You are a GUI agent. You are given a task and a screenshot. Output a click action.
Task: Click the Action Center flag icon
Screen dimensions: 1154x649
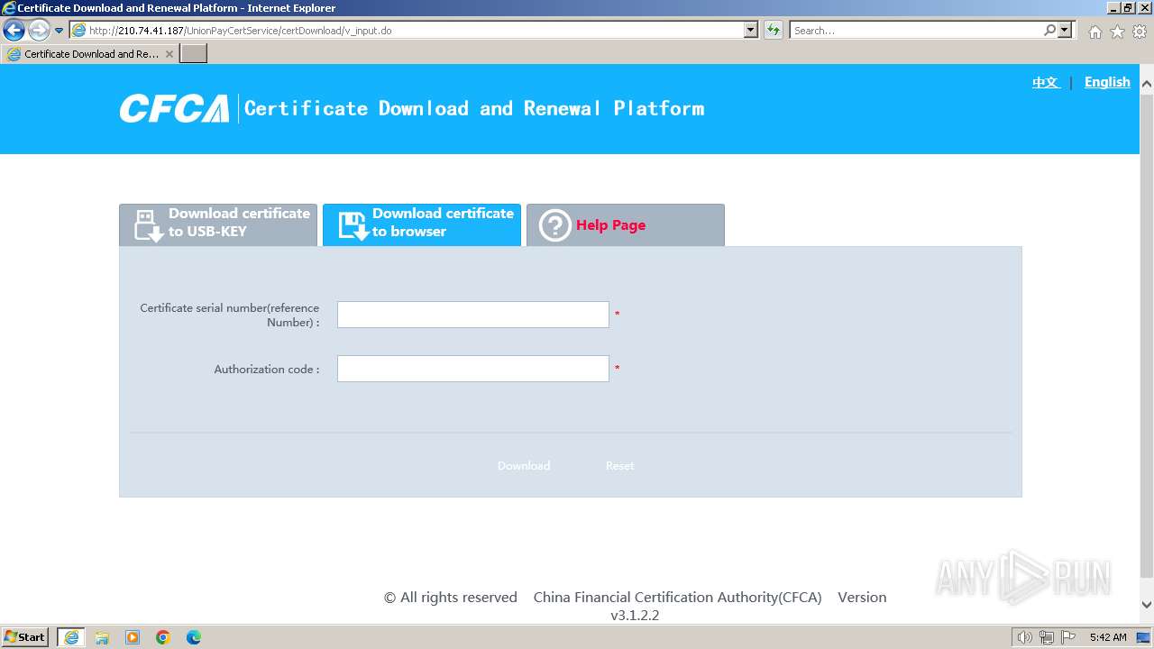(1068, 637)
